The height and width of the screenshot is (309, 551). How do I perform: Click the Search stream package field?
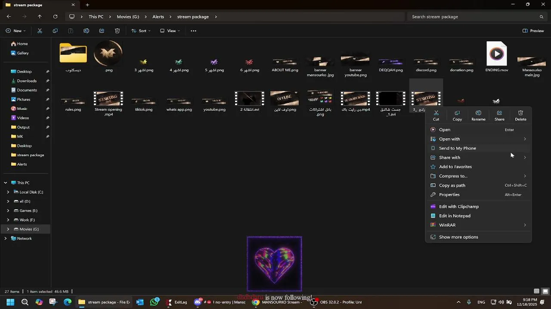(477, 17)
